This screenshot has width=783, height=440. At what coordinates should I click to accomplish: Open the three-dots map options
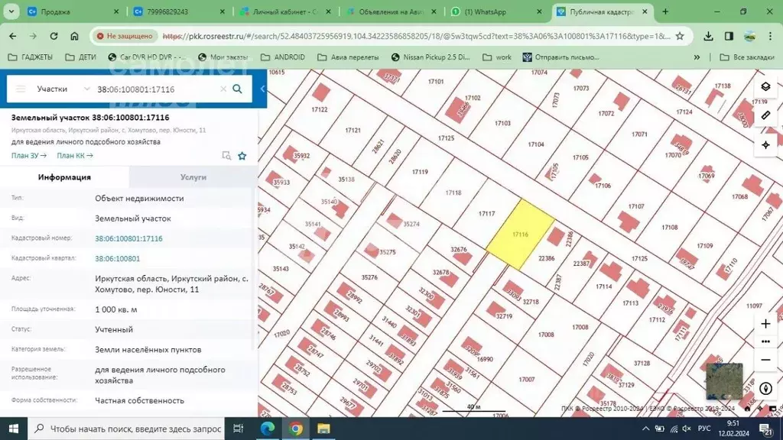765,341
